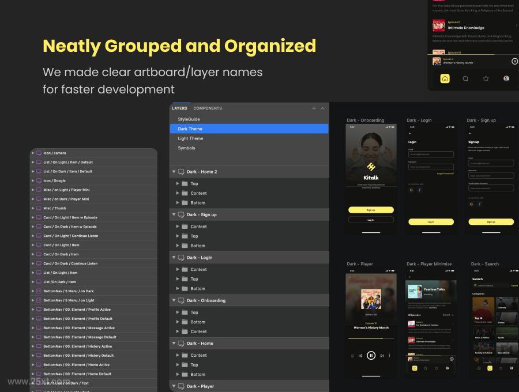Viewport: 519px width, 392px height.
Task: Expand the Top folder under Dark - Onboarding
Action: (178, 312)
